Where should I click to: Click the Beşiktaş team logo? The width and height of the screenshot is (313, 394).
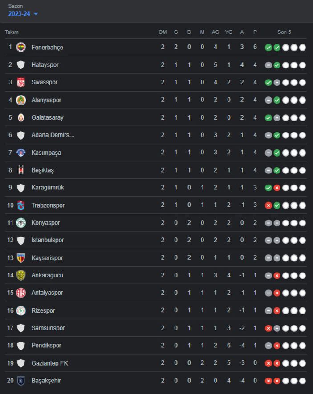[21, 170]
